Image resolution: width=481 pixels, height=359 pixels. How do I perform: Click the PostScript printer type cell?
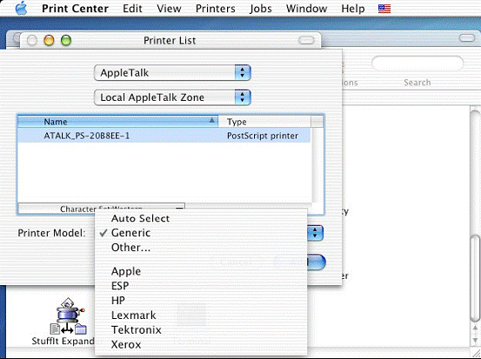(263, 136)
